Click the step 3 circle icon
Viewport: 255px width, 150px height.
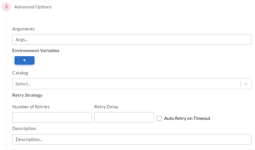[6, 7]
